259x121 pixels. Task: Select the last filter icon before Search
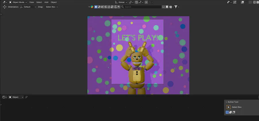point(119,7)
